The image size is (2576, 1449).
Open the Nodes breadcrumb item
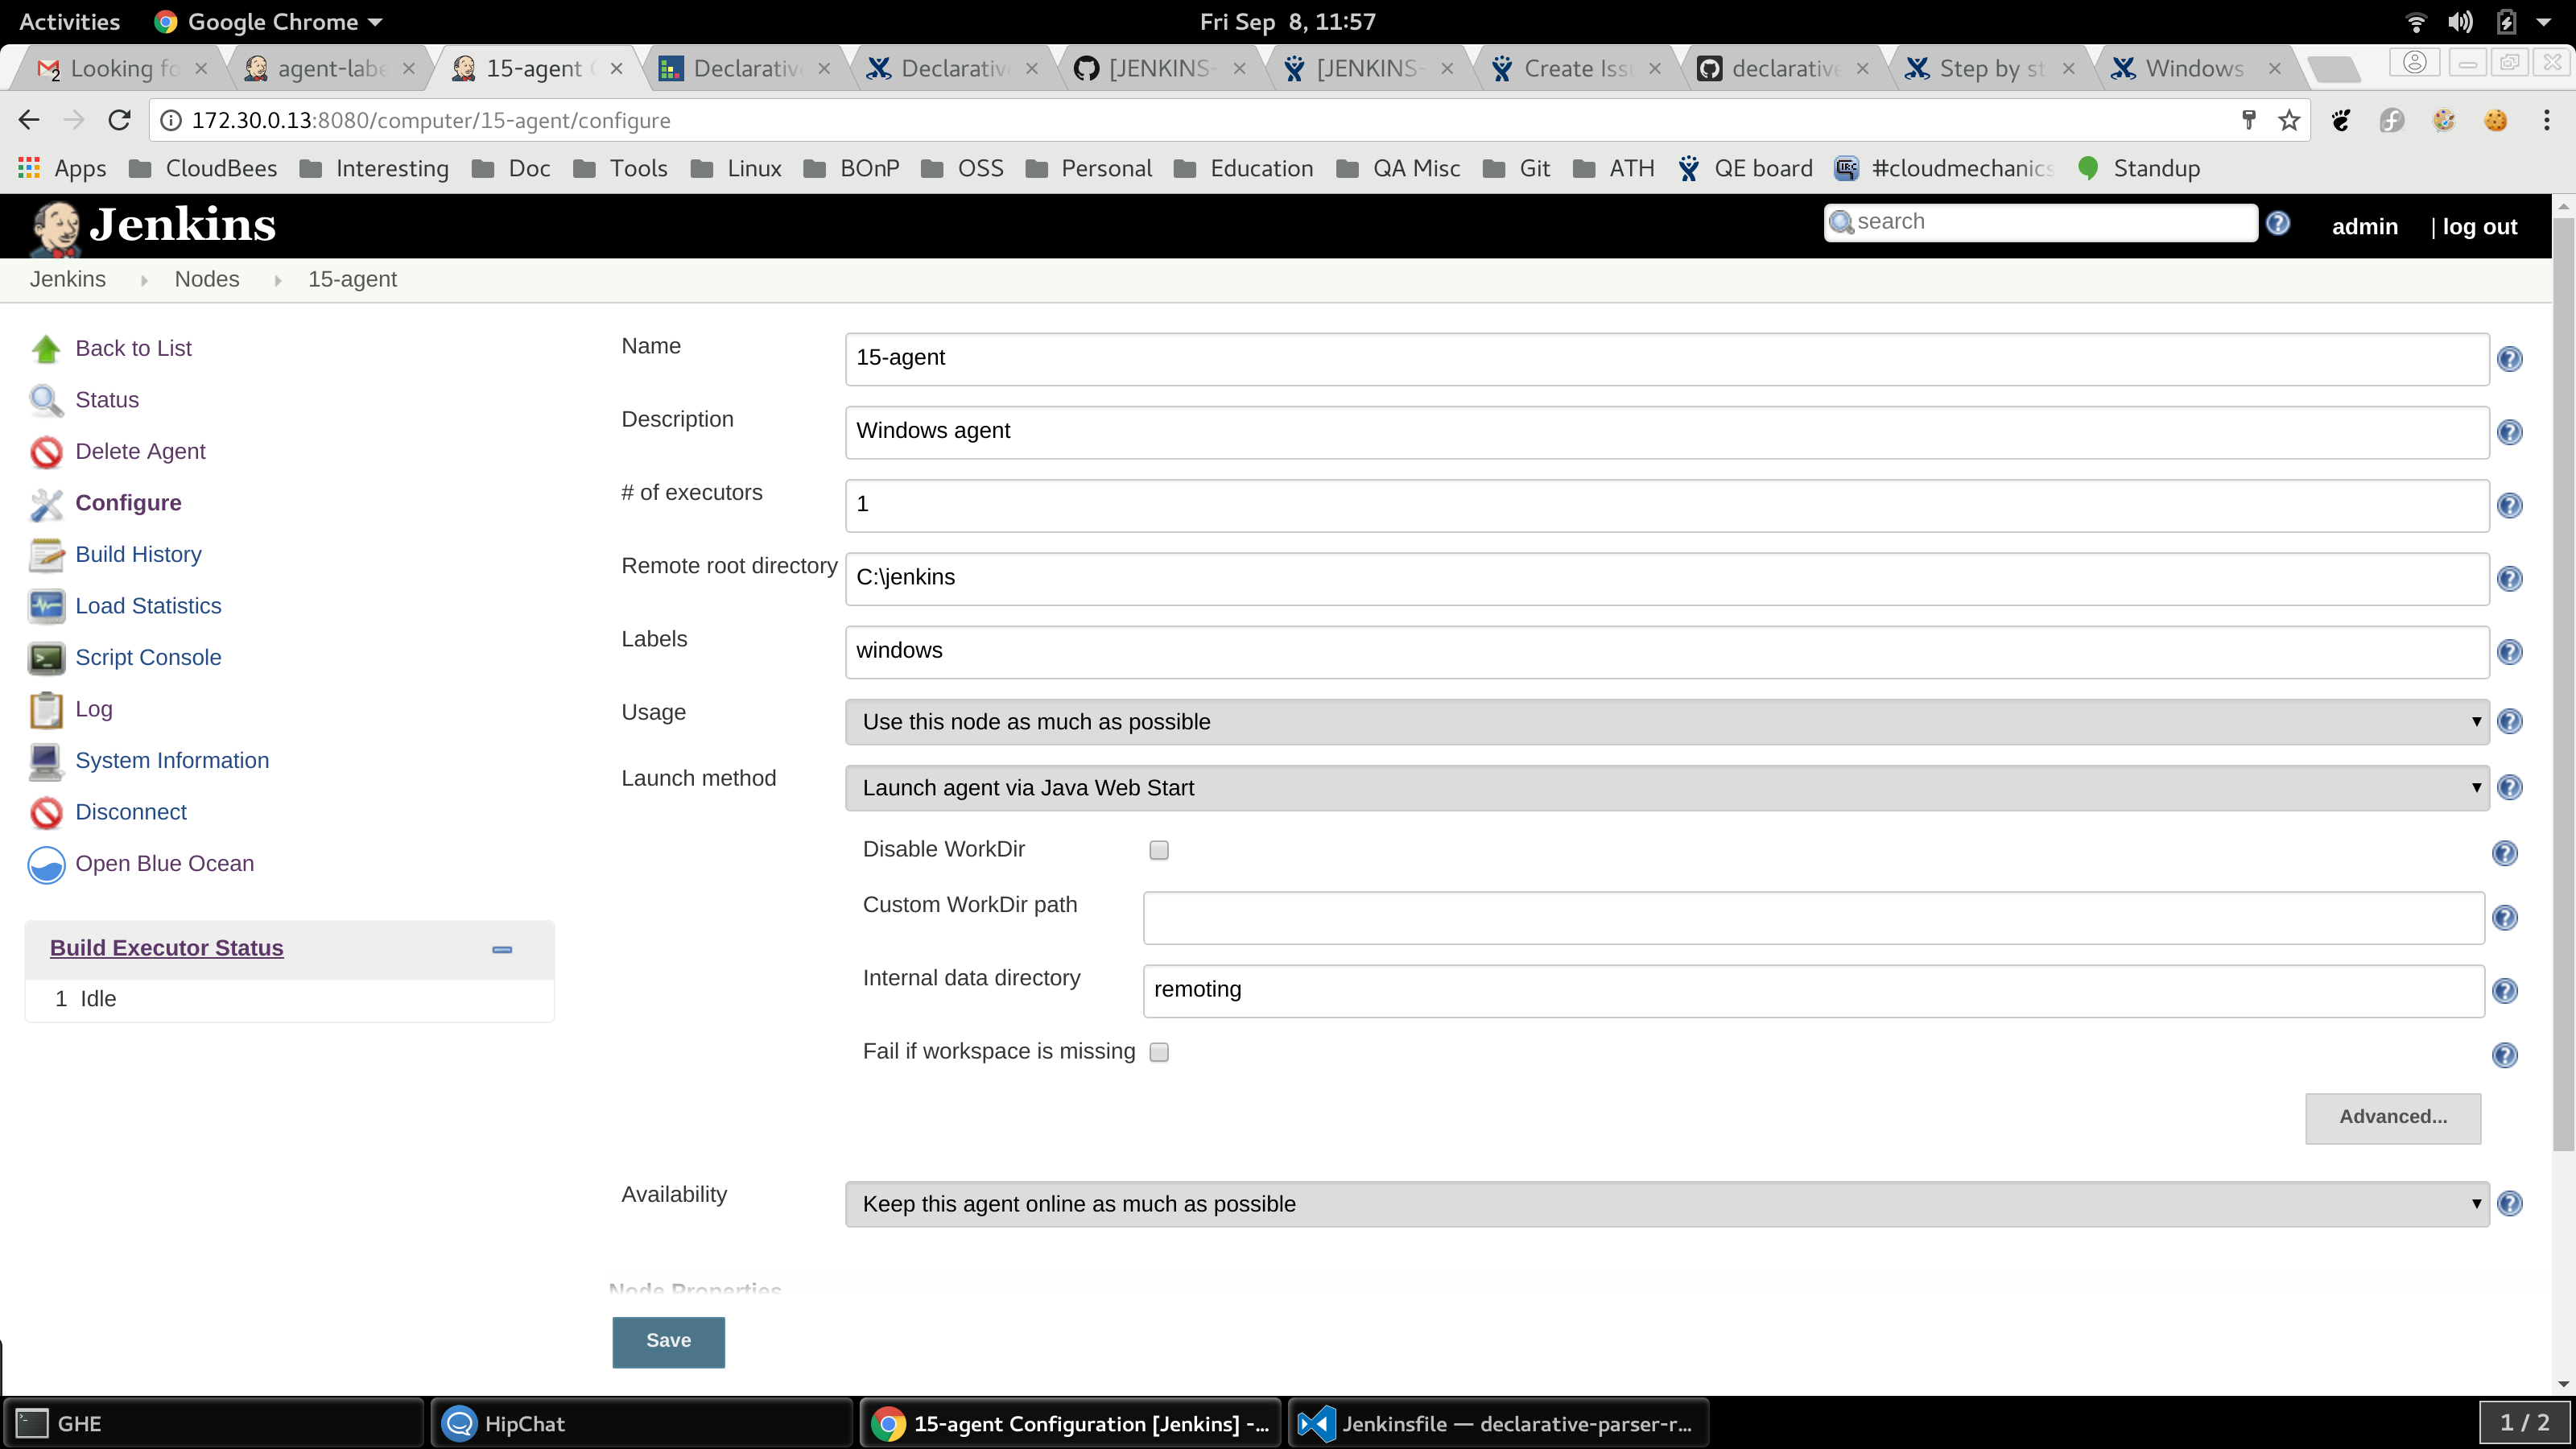(207, 279)
